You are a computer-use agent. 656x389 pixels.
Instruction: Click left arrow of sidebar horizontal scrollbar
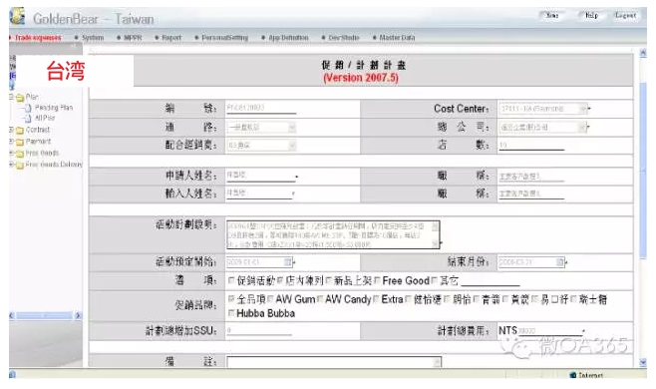coord(12,316)
